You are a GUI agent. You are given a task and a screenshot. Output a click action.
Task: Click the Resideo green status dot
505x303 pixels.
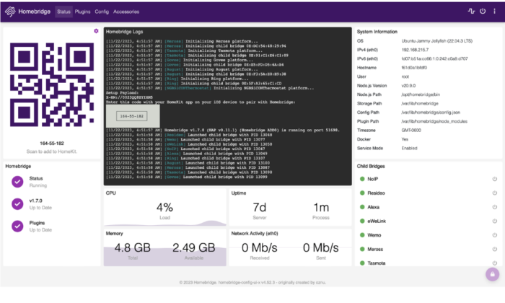(362, 193)
